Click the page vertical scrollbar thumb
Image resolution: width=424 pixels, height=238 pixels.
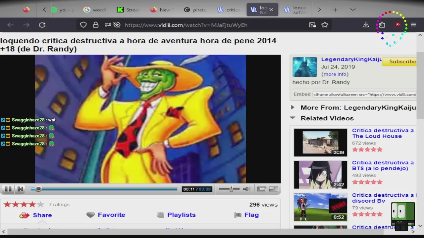point(420,85)
